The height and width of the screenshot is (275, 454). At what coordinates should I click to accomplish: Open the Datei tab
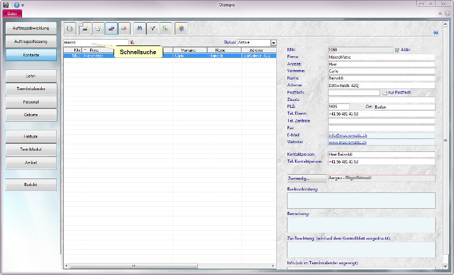(x=12, y=13)
